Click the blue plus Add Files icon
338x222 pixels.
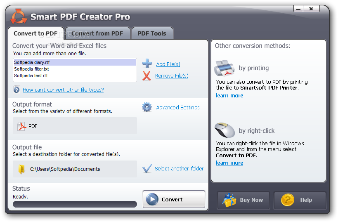147,64
